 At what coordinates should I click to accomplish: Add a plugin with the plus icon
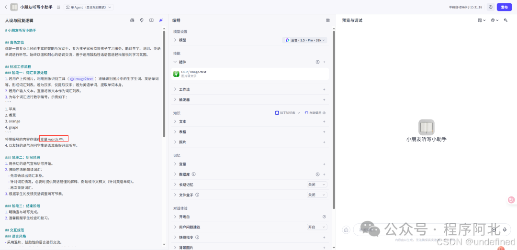click(324, 62)
